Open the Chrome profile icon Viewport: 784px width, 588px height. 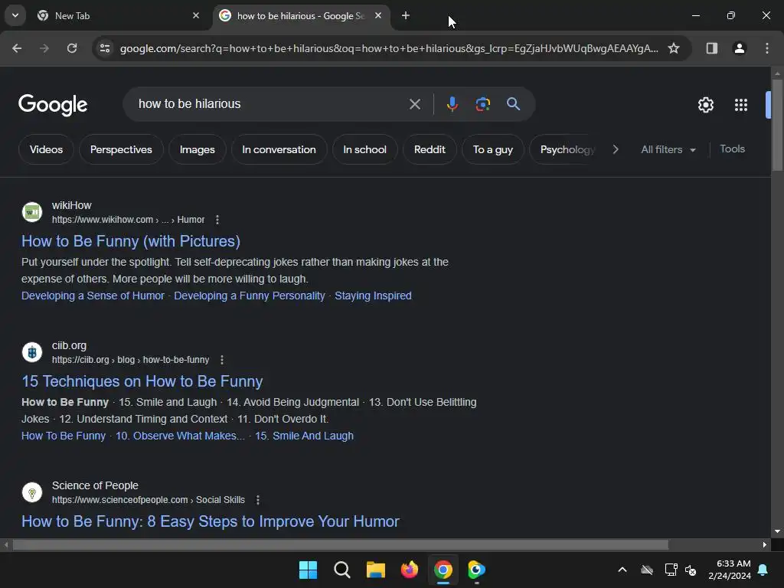click(739, 48)
